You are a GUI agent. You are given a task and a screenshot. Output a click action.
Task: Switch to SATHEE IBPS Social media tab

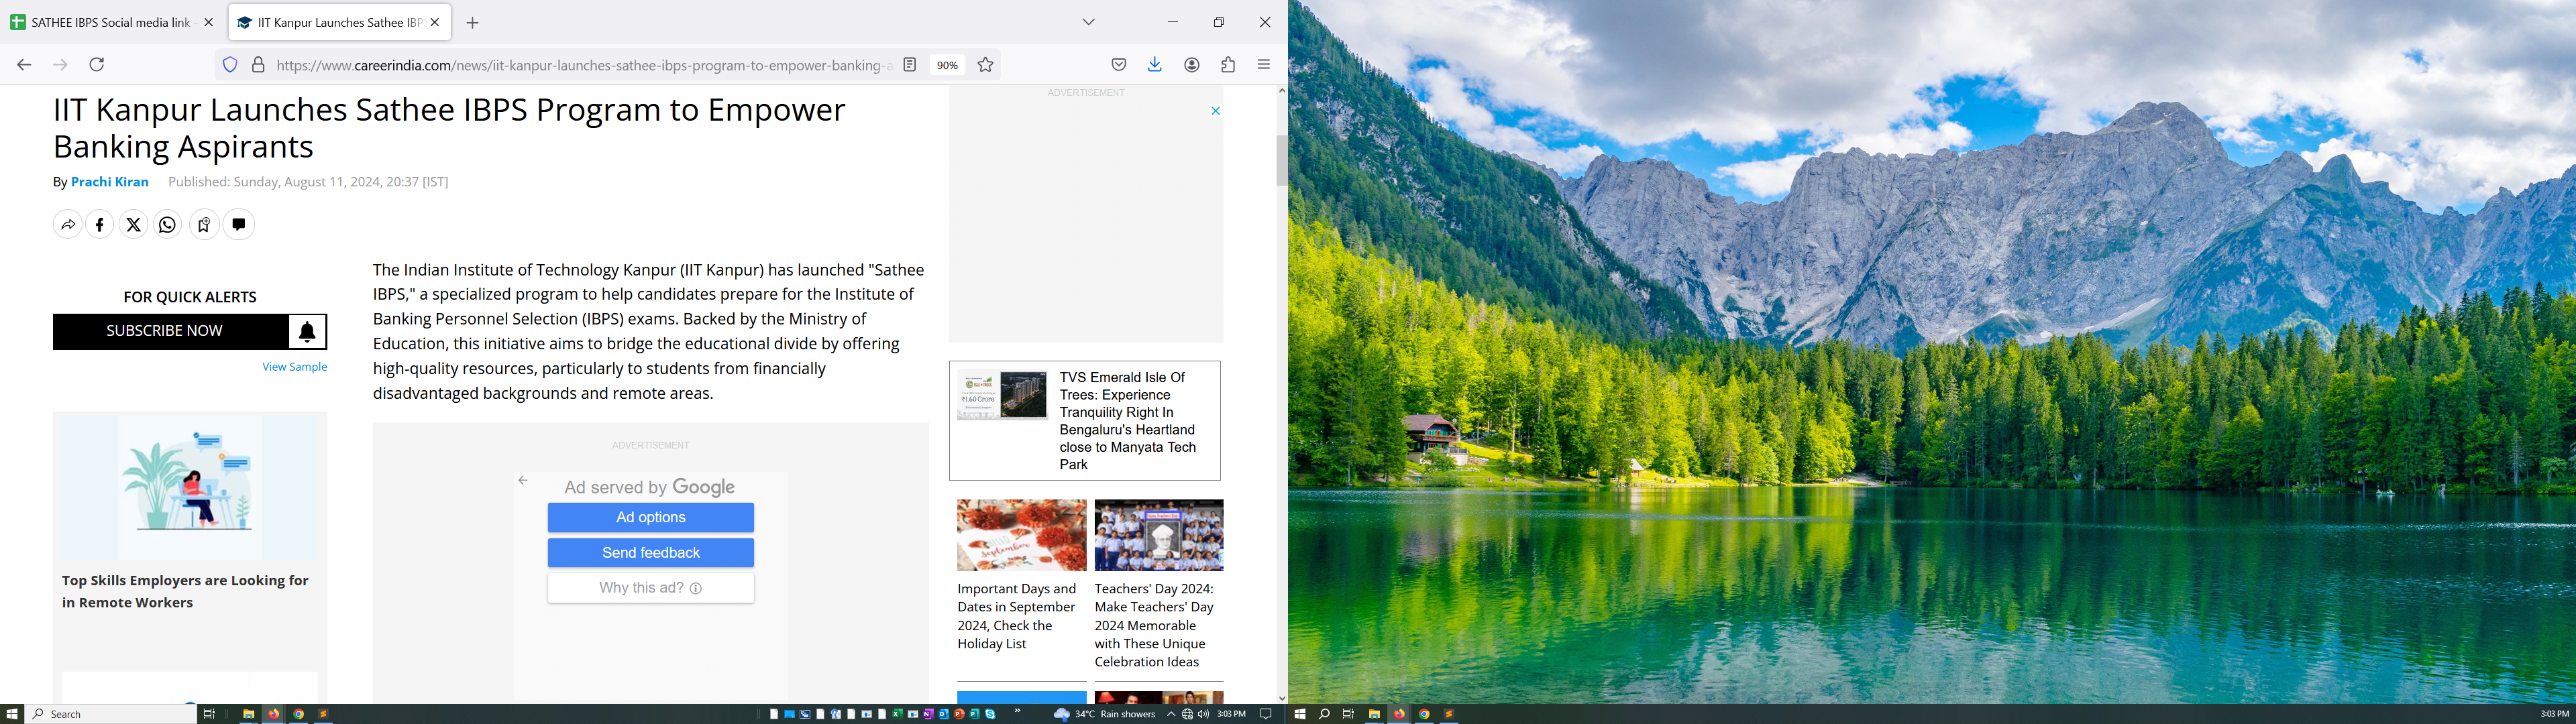(110, 22)
